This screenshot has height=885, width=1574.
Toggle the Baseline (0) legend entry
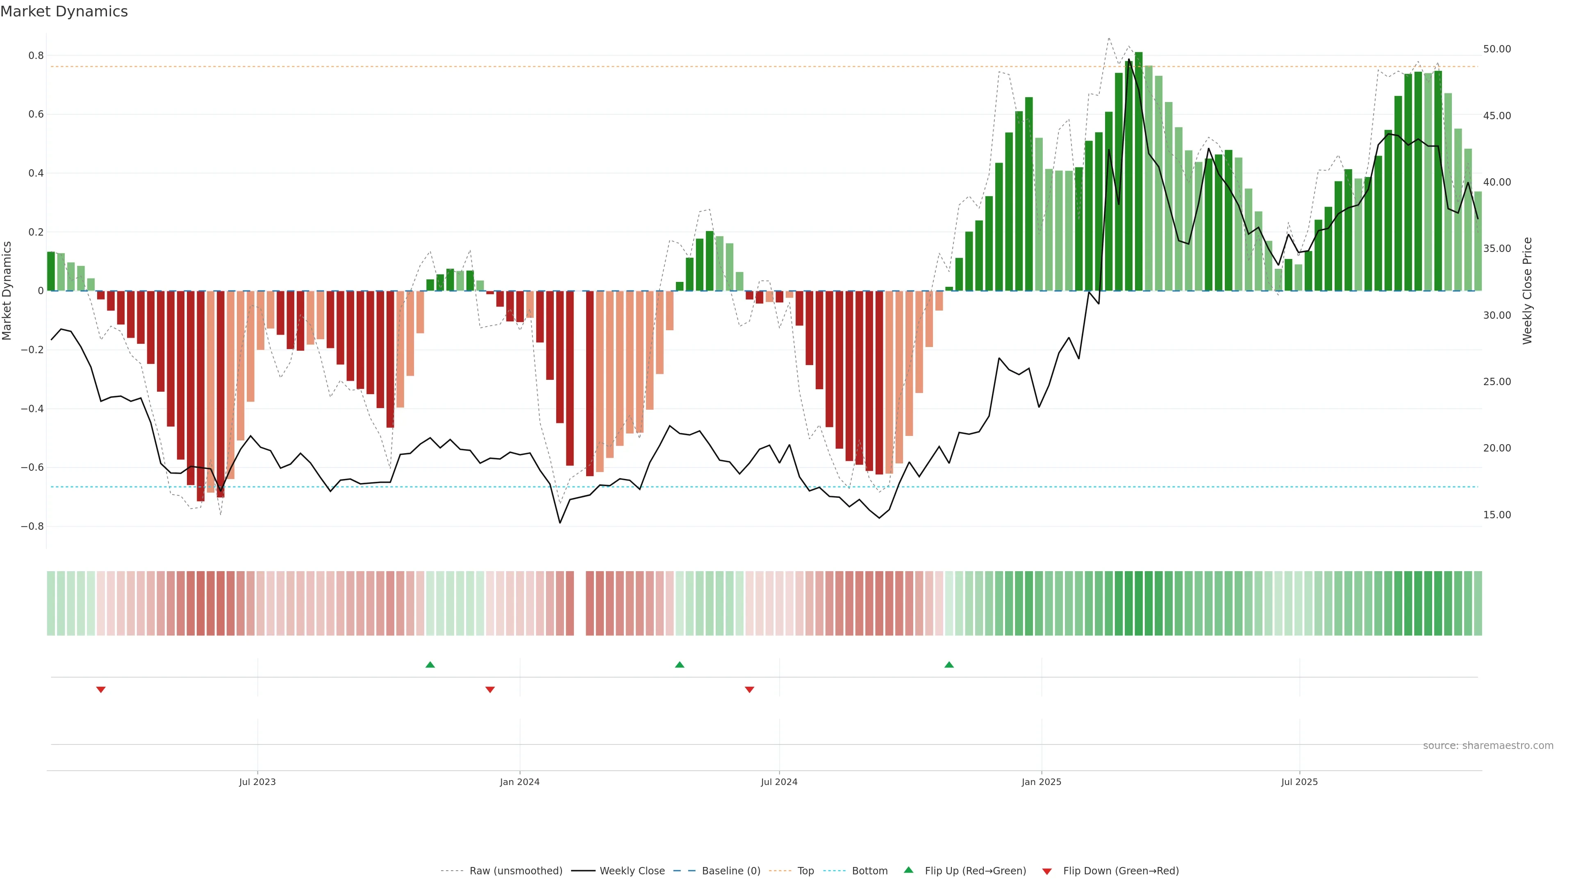[x=731, y=871]
